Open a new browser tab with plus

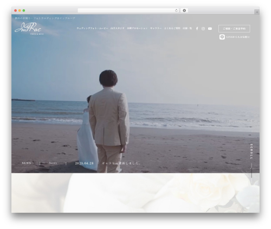pyautogui.click(x=257, y=12)
